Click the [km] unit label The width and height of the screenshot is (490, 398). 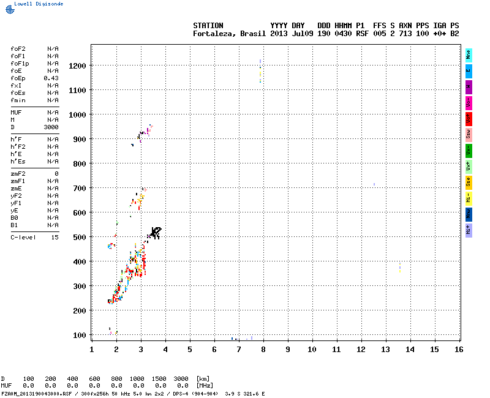point(203,378)
